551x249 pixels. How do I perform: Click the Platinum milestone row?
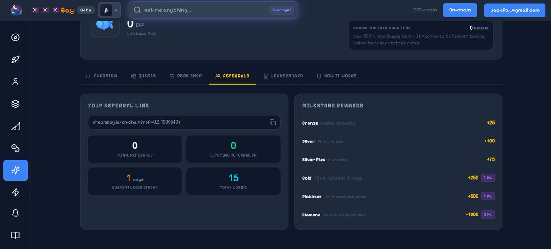pos(398,196)
